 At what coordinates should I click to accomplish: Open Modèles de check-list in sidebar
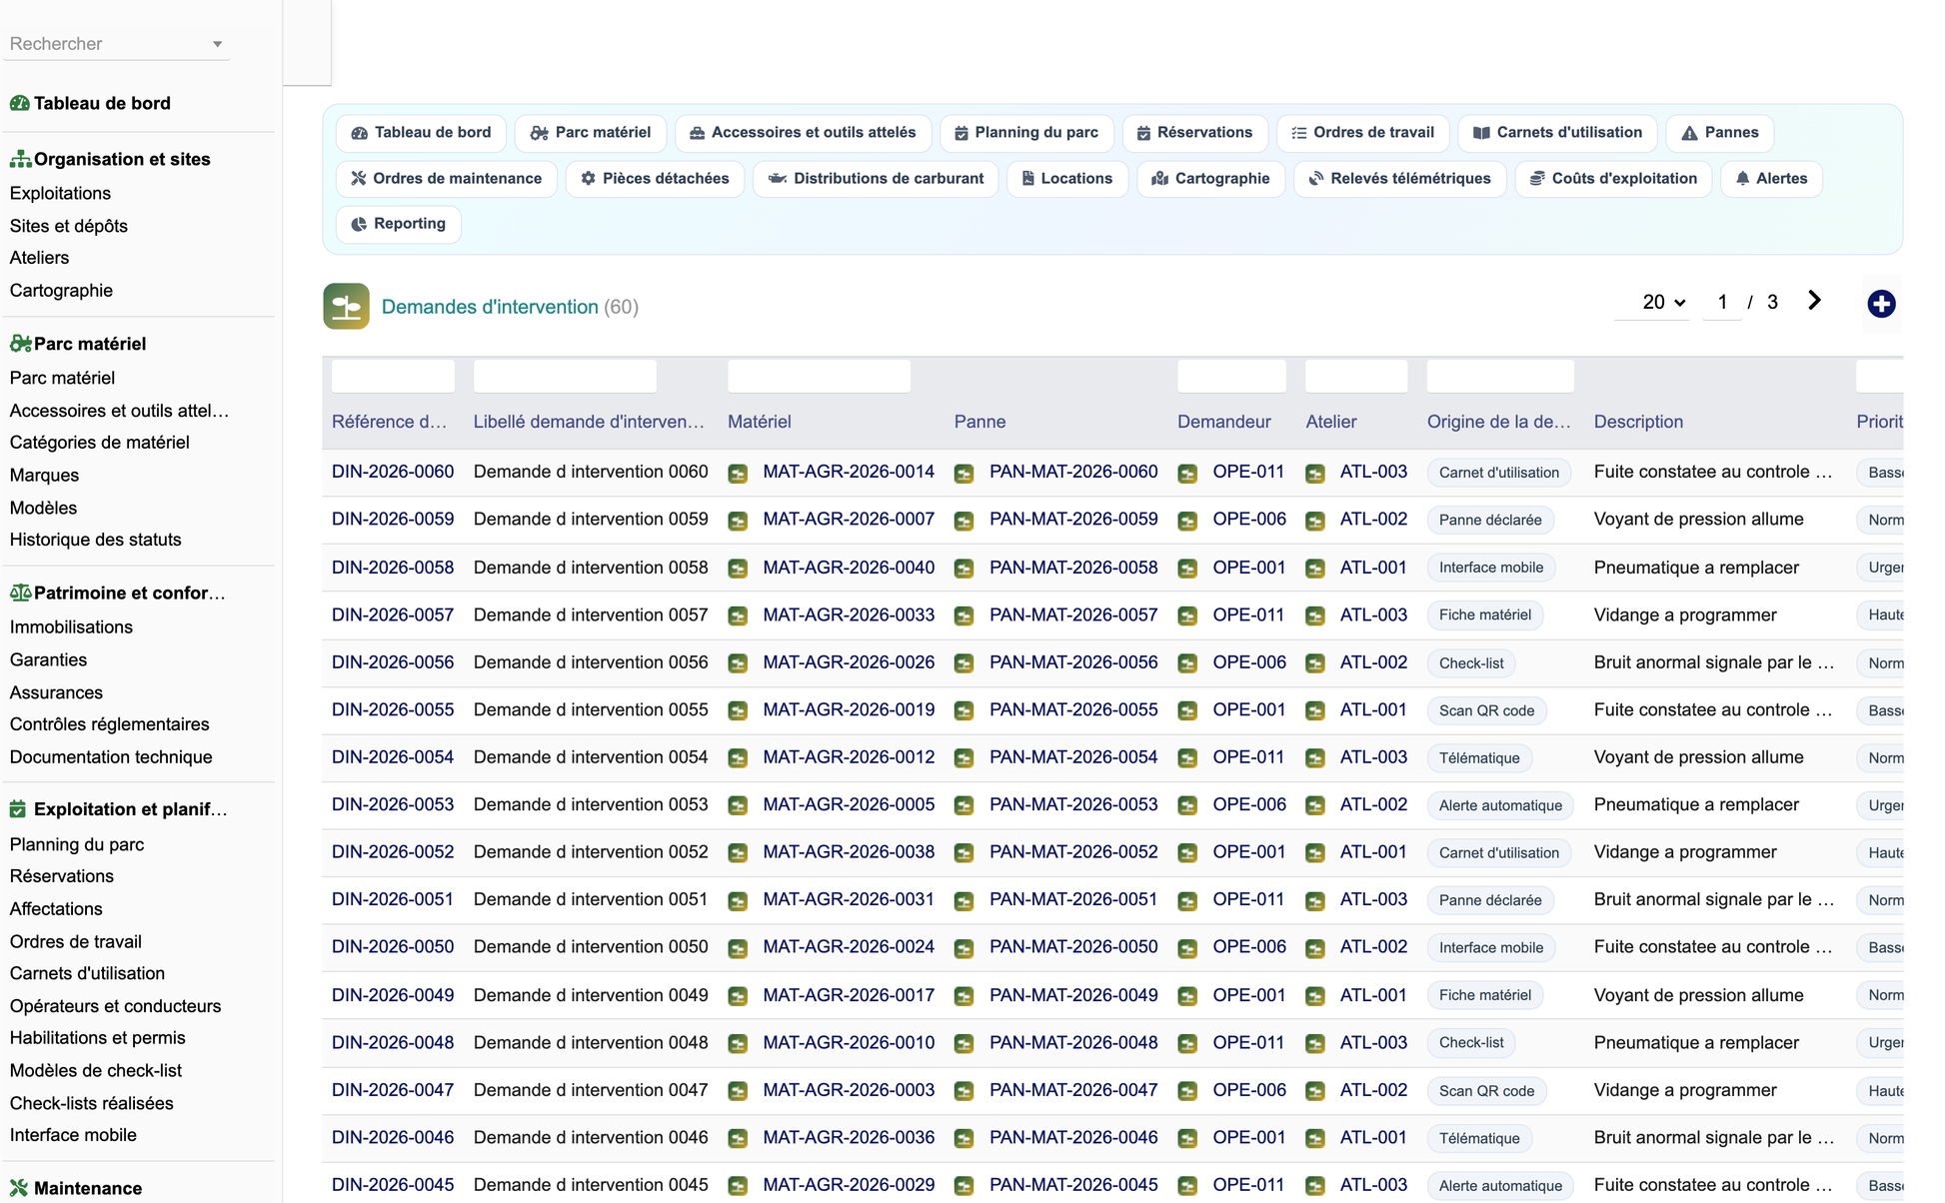(x=96, y=1071)
